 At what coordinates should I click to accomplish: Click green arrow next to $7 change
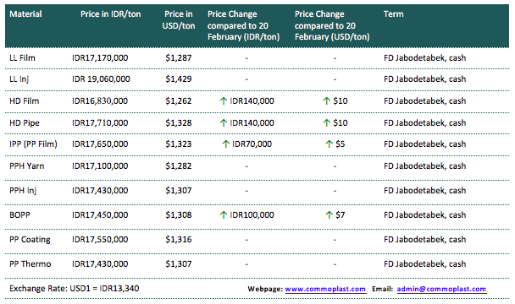pos(329,214)
